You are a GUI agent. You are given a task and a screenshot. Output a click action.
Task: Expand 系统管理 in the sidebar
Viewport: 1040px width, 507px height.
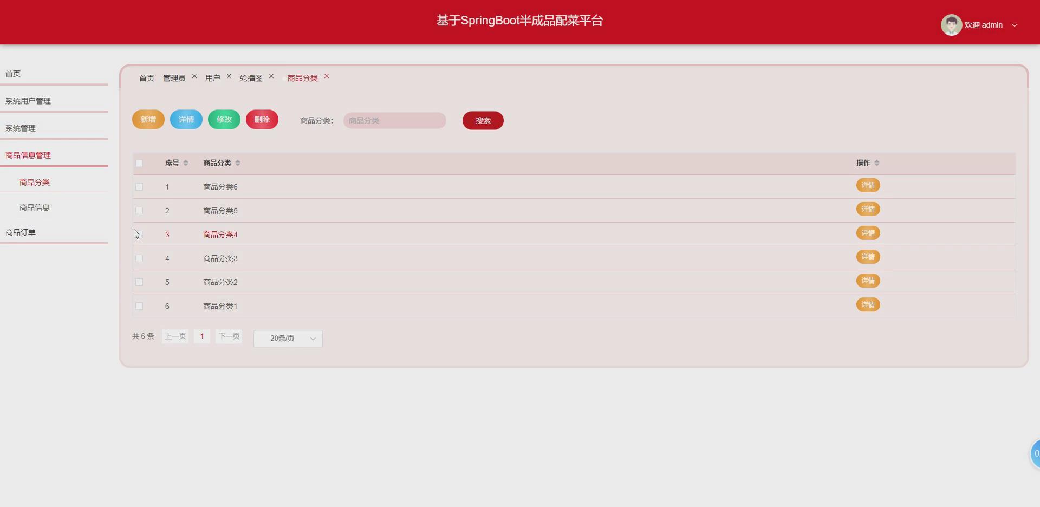coord(54,128)
